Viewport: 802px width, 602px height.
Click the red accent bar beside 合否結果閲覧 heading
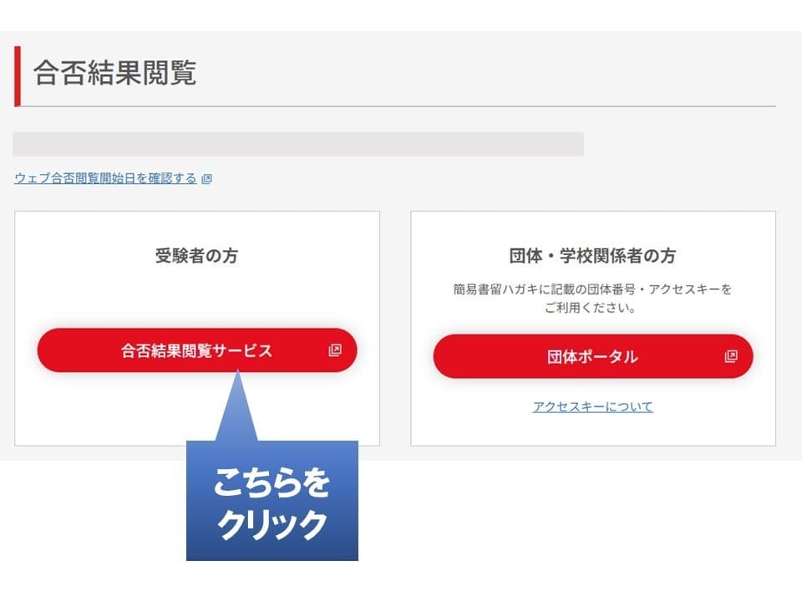pyautogui.click(x=18, y=76)
